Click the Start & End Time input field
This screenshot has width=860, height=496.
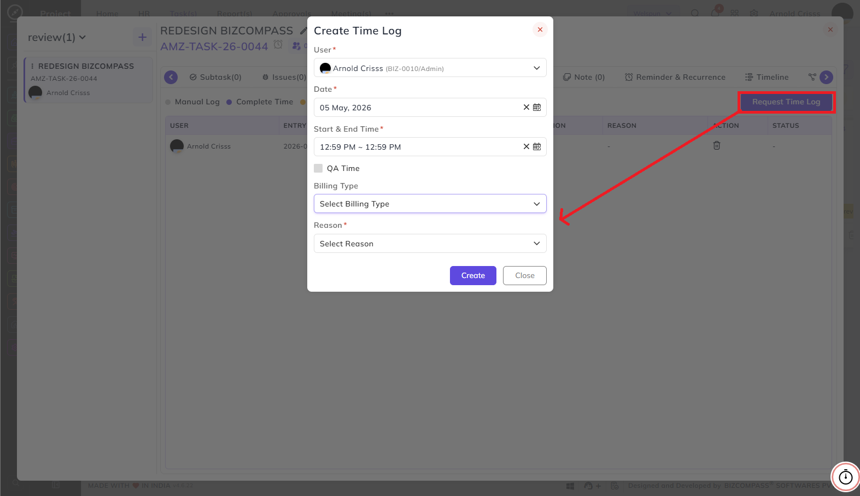430,147
